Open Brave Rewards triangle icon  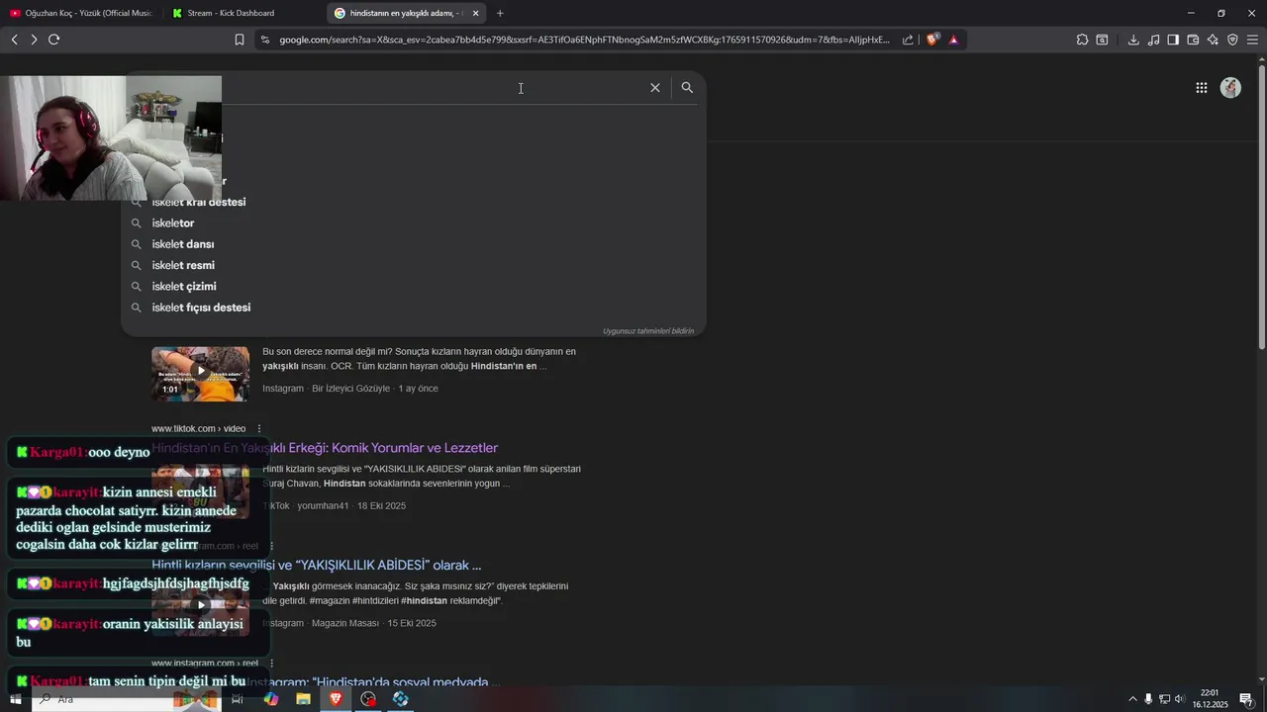[x=953, y=40]
